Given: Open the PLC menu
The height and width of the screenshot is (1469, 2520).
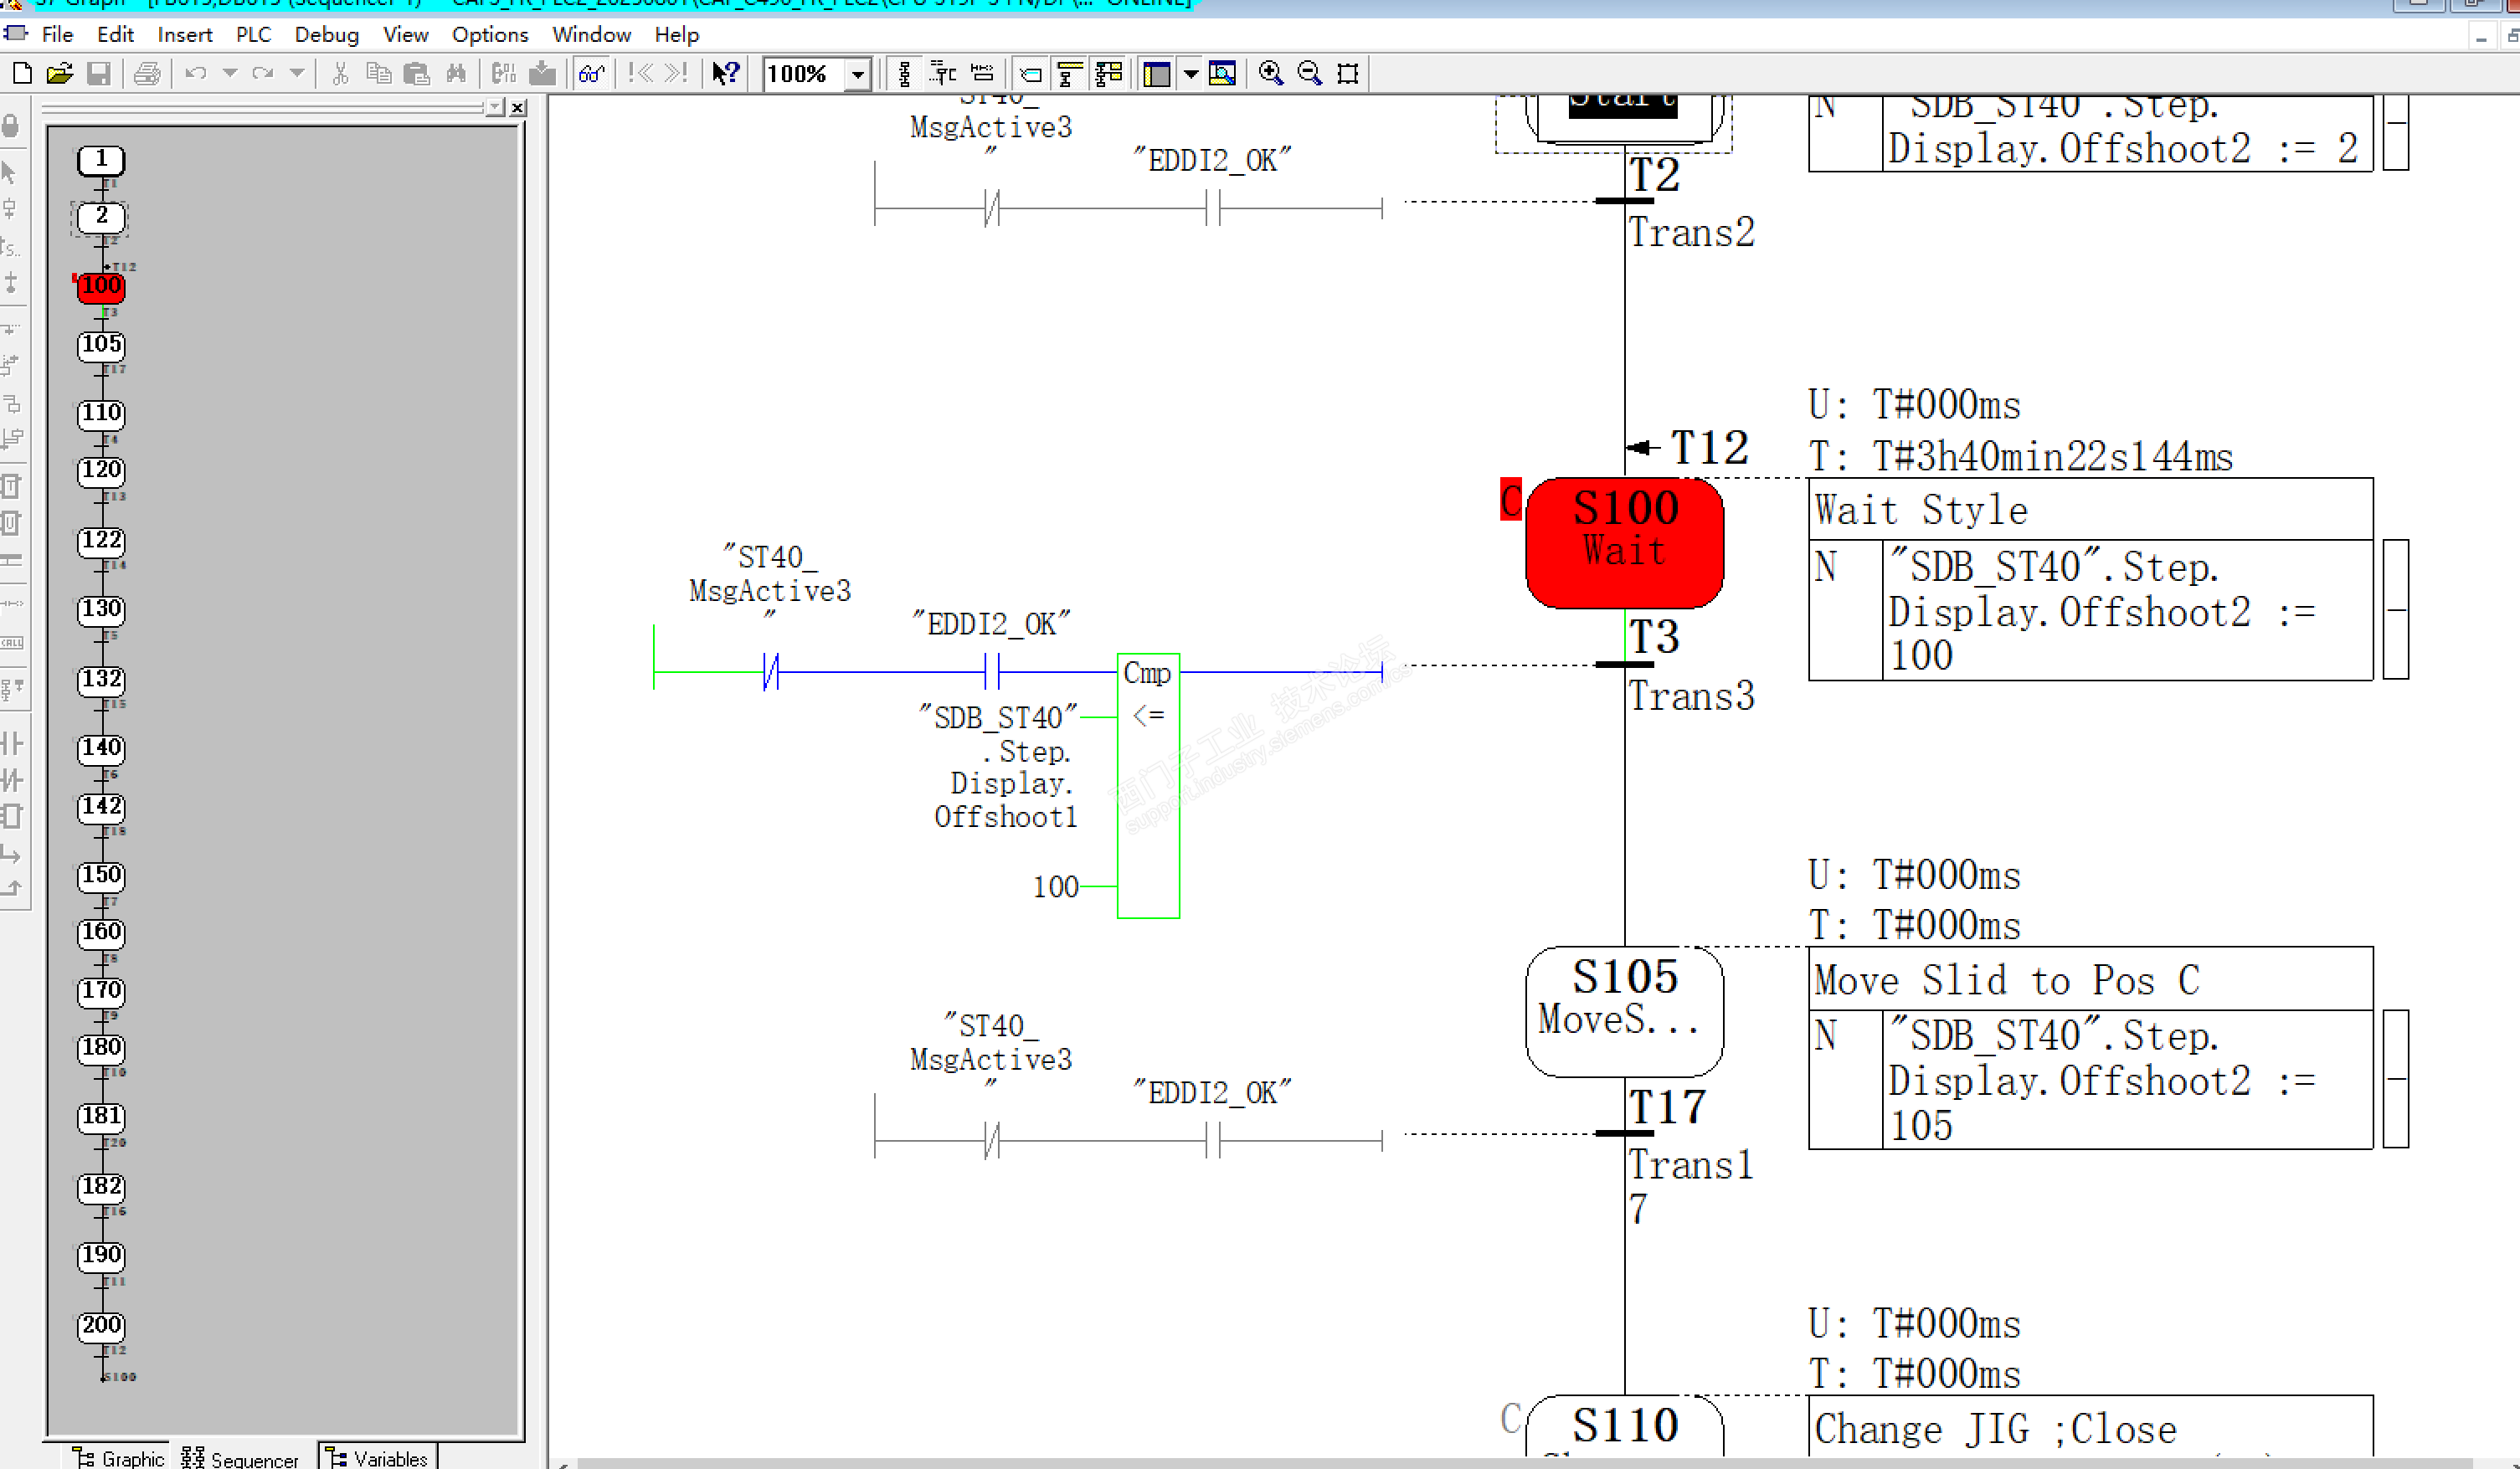Looking at the screenshot, I should 253,35.
